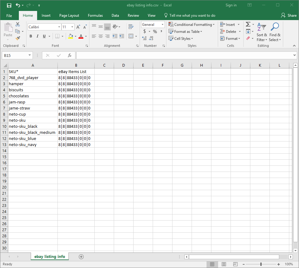The width and height of the screenshot is (299, 268).
Task: Open Sort & Filter
Action: click(262, 32)
